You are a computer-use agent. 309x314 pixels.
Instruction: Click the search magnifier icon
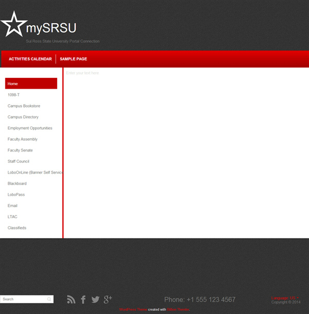point(49,299)
